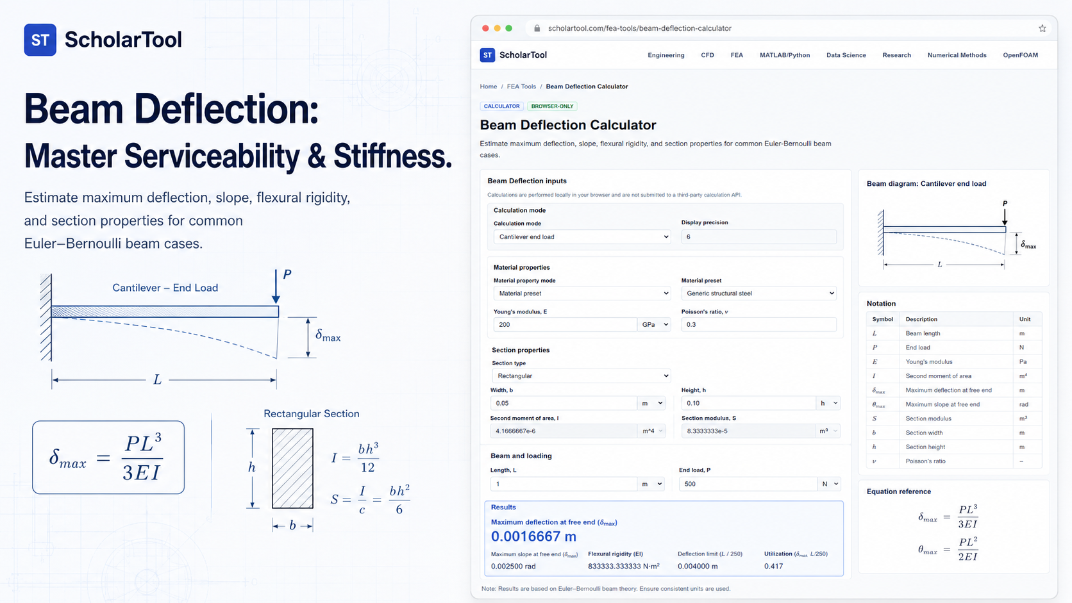Click the large ST logo on banner
1072x603 pixels.
[x=40, y=40]
